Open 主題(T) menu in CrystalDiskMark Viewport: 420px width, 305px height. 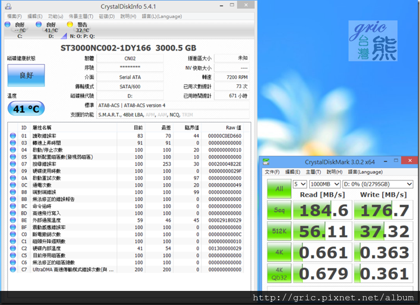(x=313, y=172)
